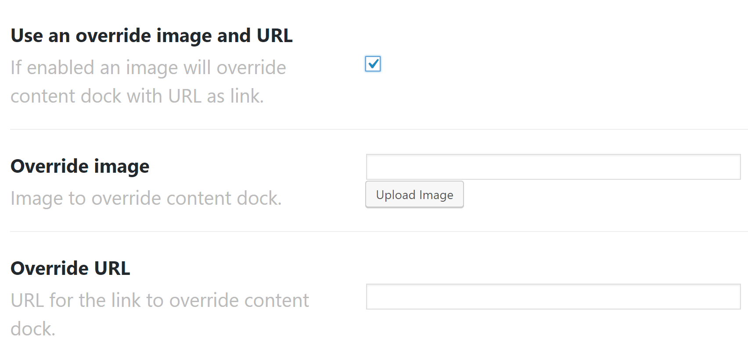Click the Upload Image button
Screen dimensions: 748x356
tap(414, 194)
